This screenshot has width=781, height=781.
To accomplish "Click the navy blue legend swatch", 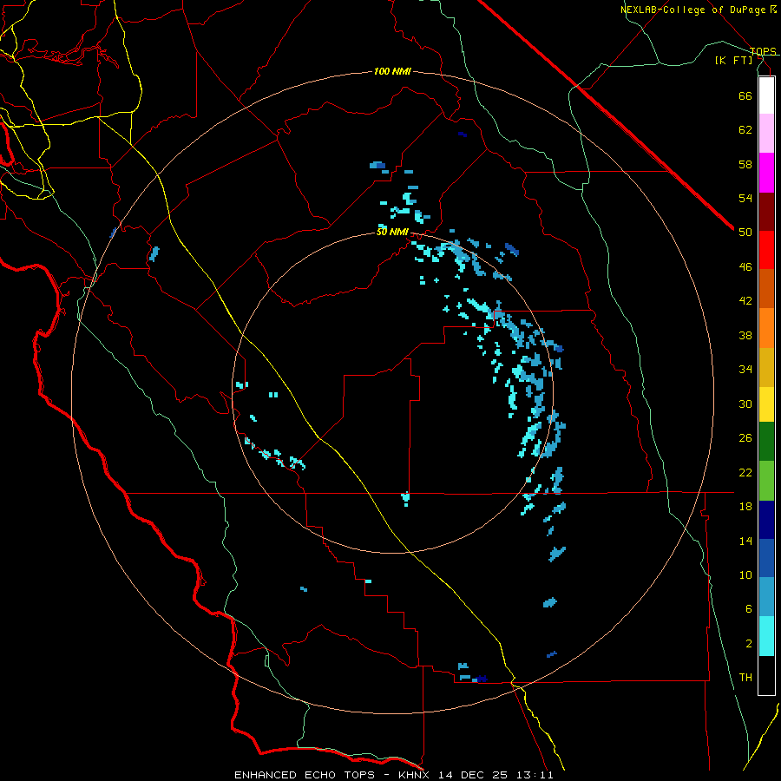I will click(x=766, y=520).
